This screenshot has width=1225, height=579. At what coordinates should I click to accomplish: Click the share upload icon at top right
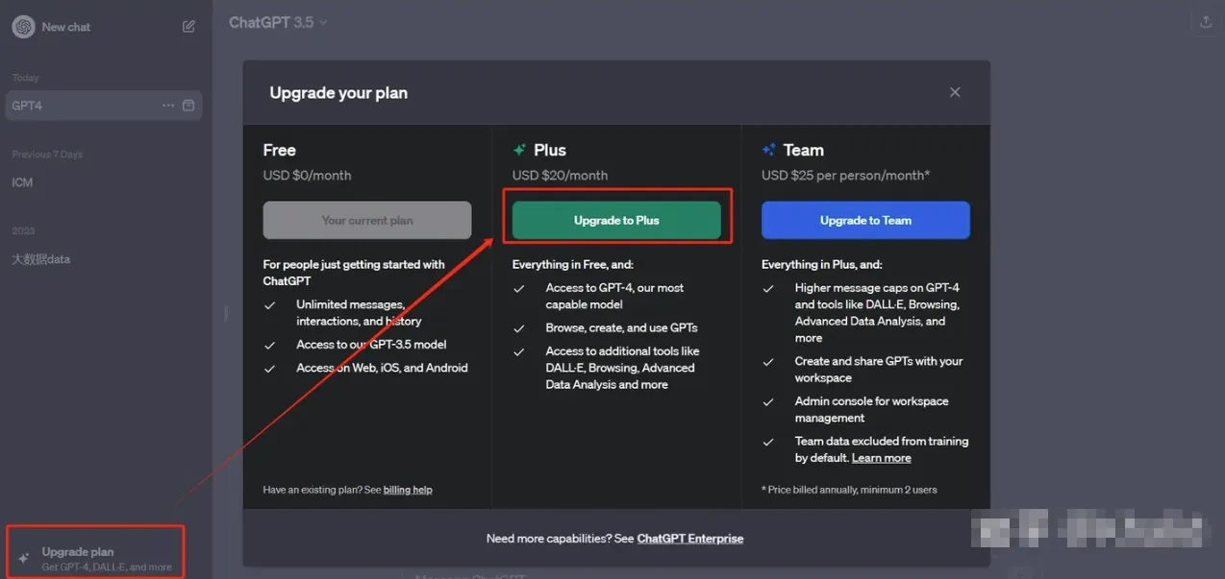pyautogui.click(x=1206, y=22)
